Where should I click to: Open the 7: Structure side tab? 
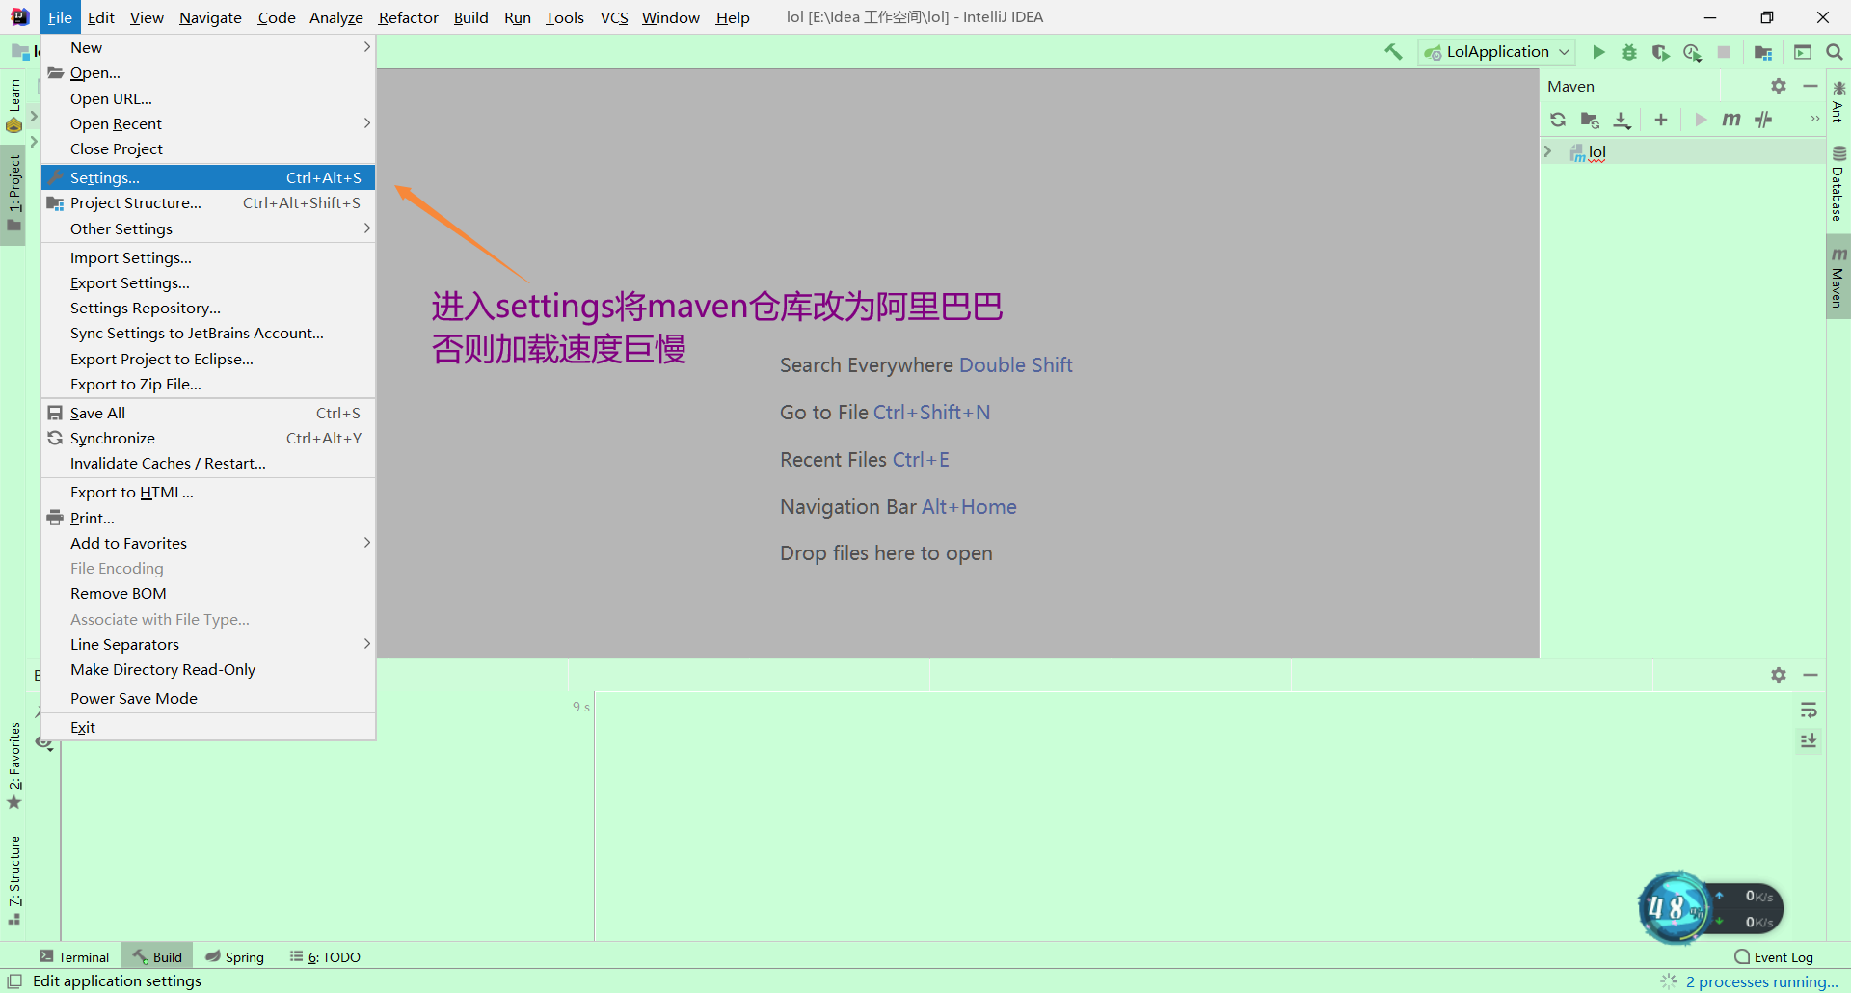13,879
